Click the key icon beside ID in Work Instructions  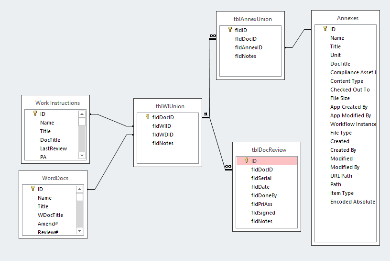(35, 113)
